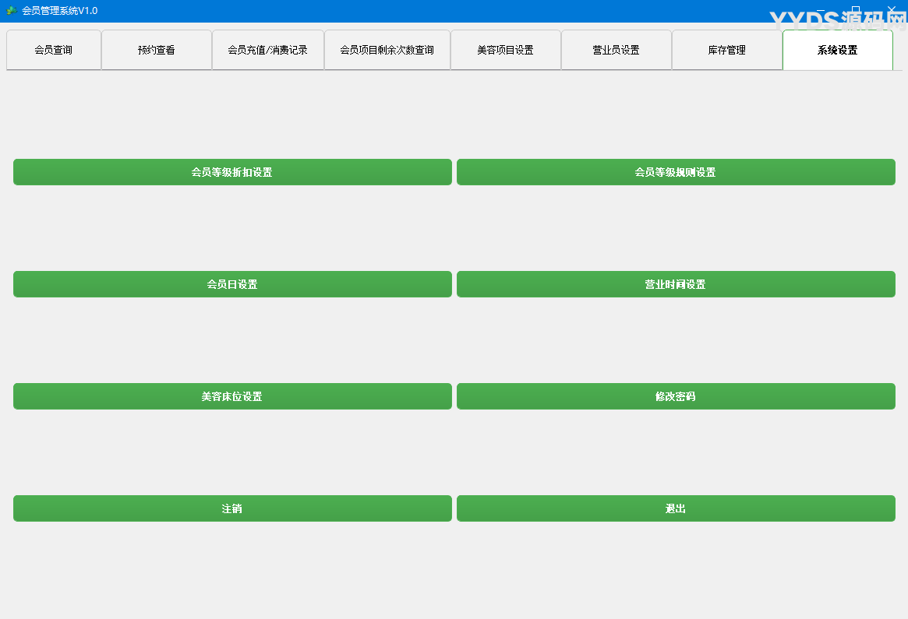Screen dimensions: 908x619
Task: Open 美容床位设置
Action: point(232,396)
